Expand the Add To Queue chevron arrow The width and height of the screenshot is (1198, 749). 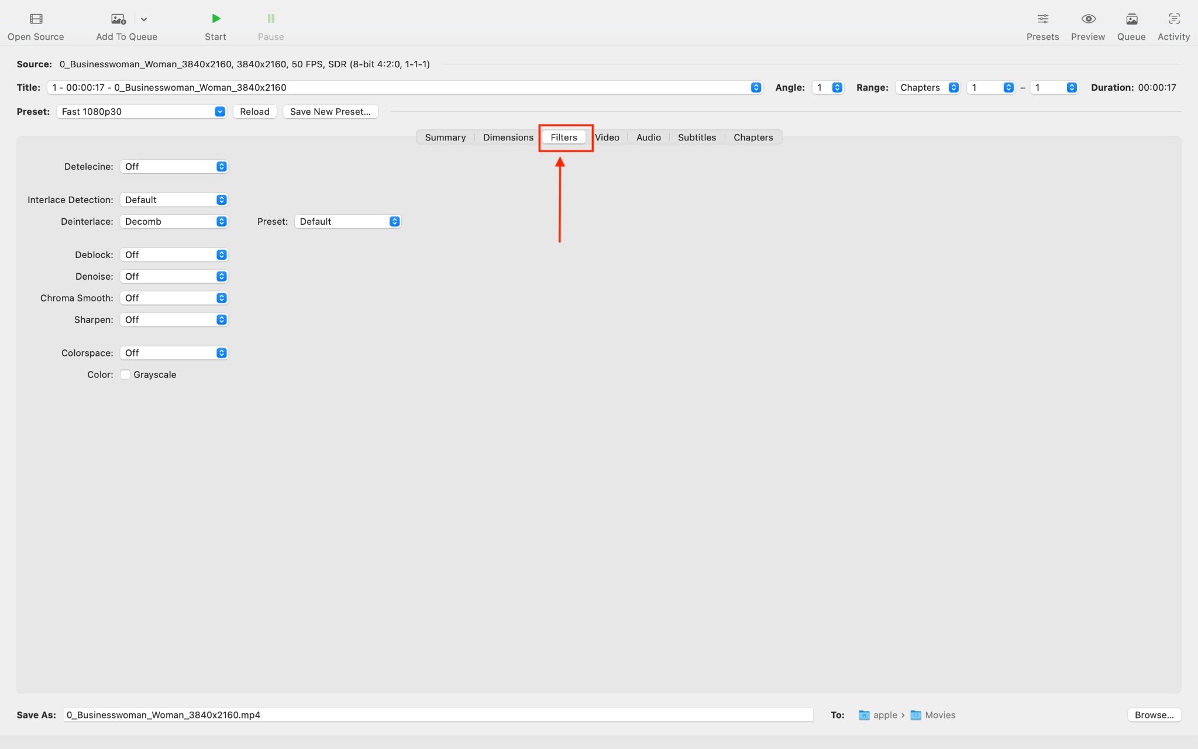click(x=144, y=19)
